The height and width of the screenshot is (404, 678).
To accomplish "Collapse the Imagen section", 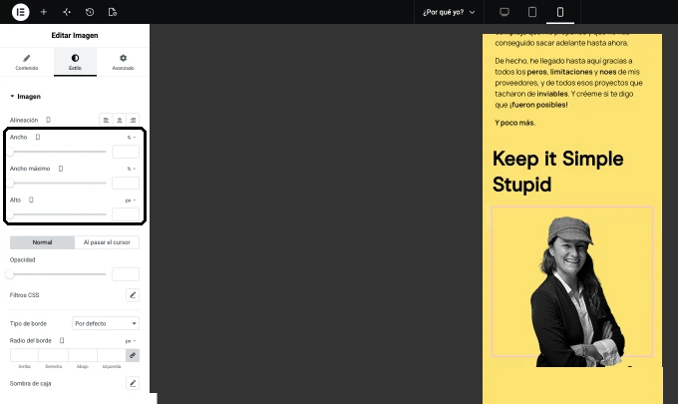I will coord(26,97).
